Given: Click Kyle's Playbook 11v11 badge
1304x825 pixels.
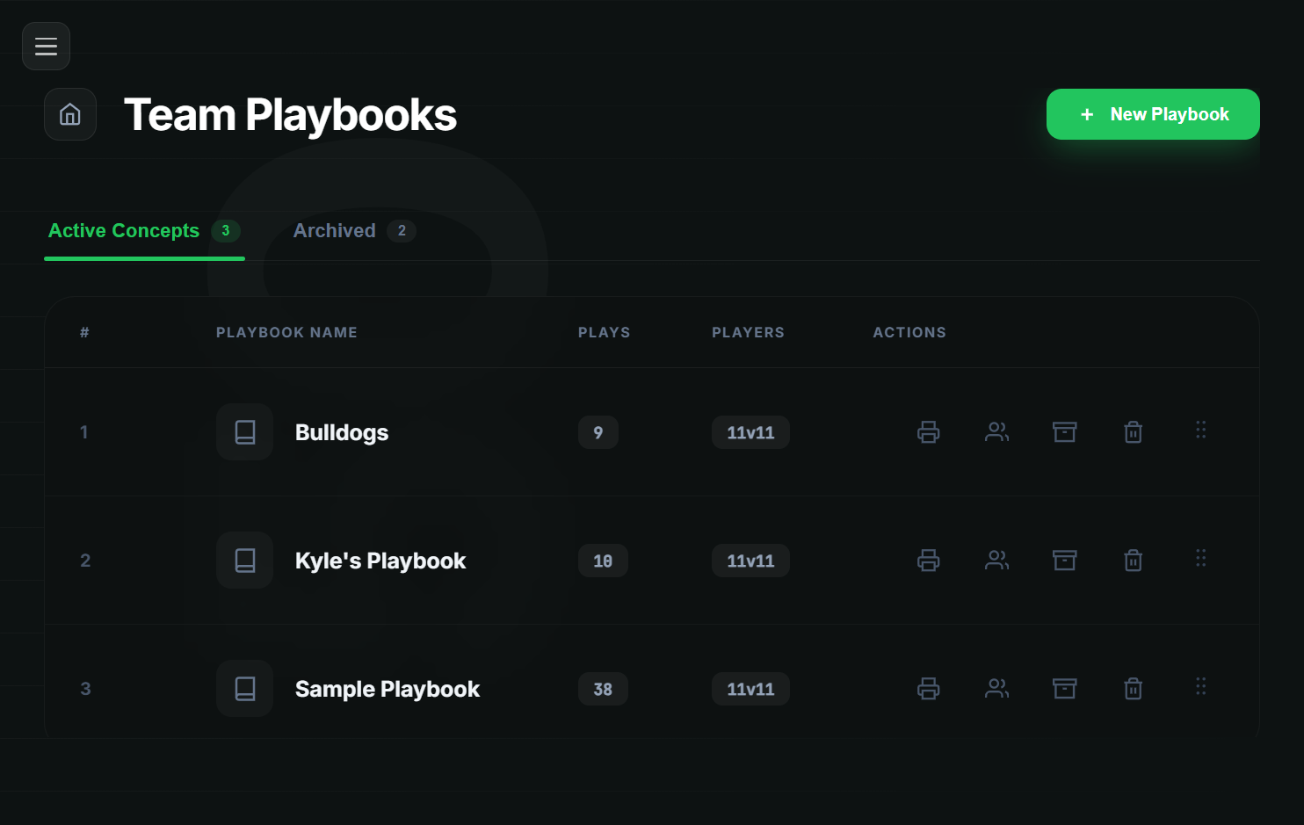Looking at the screenshot, I should click(x=750, y=561).
